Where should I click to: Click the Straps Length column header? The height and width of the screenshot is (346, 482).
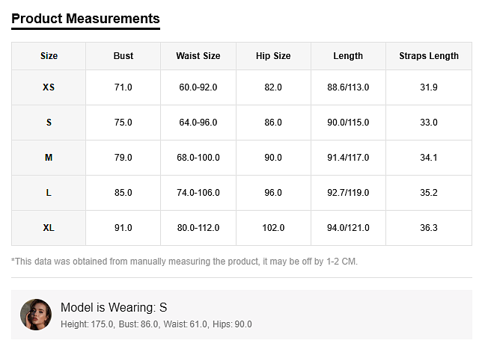click(x=429, y=56)
